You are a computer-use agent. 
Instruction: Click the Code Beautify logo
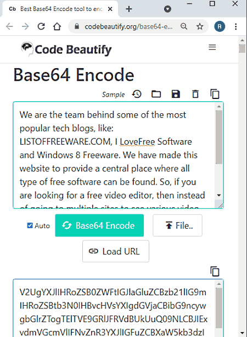[66, 49]
